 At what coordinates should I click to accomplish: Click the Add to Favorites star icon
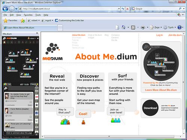23,21
